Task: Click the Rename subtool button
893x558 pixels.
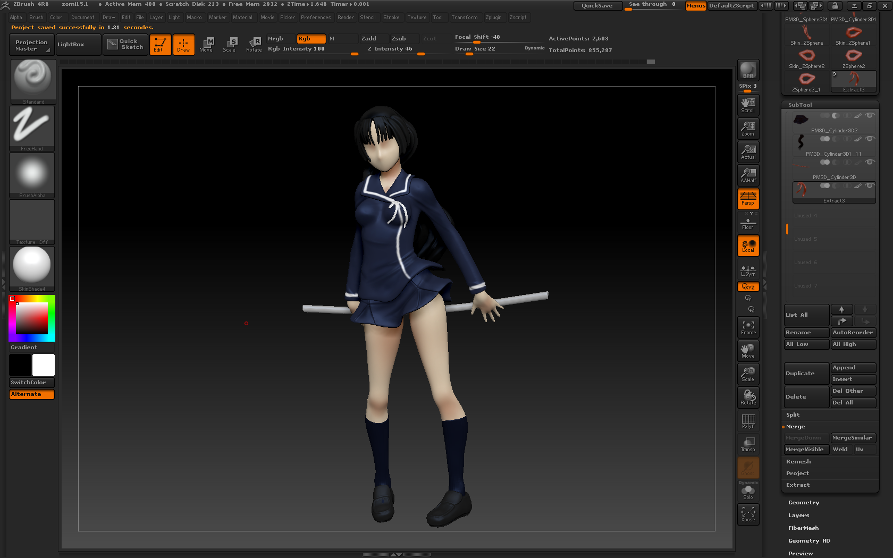Action: (806, 333)
